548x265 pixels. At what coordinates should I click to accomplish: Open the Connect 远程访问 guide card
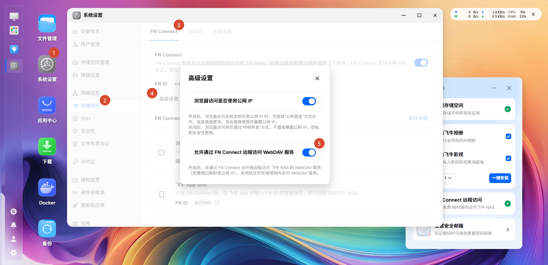click(479, 204)
